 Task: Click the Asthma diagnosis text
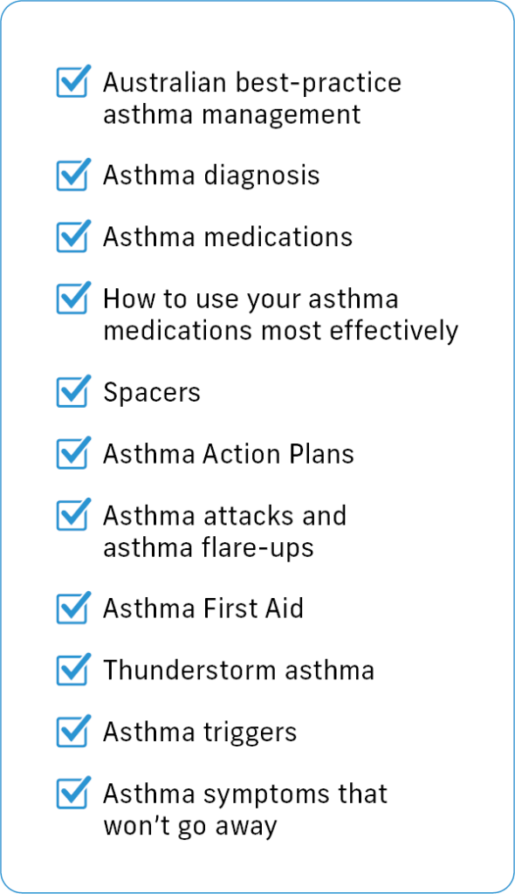(211, 175)
